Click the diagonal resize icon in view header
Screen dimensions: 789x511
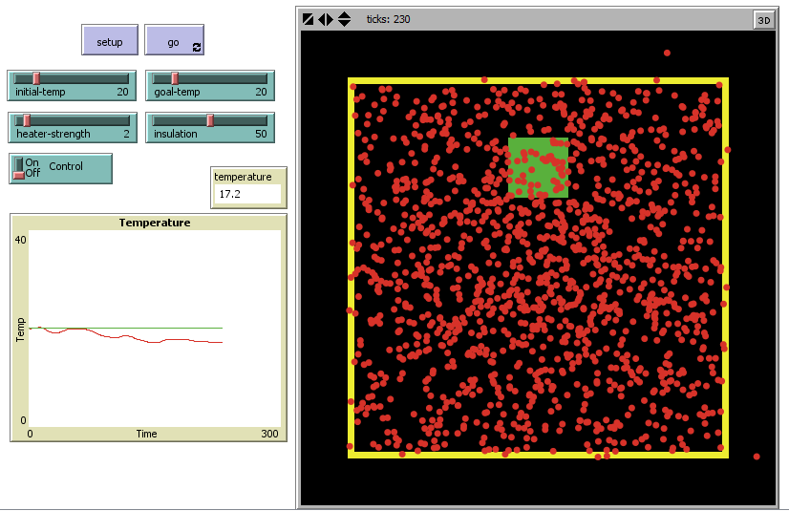309,19
